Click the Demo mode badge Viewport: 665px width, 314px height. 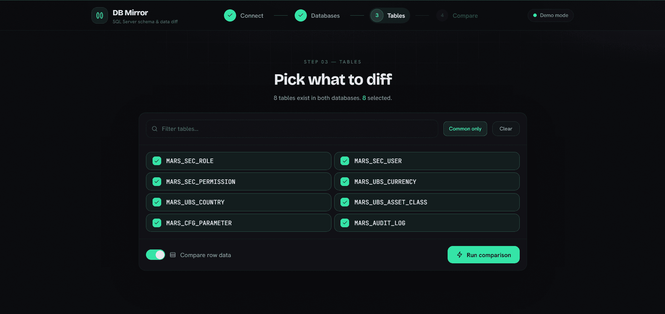coord(551,15)
